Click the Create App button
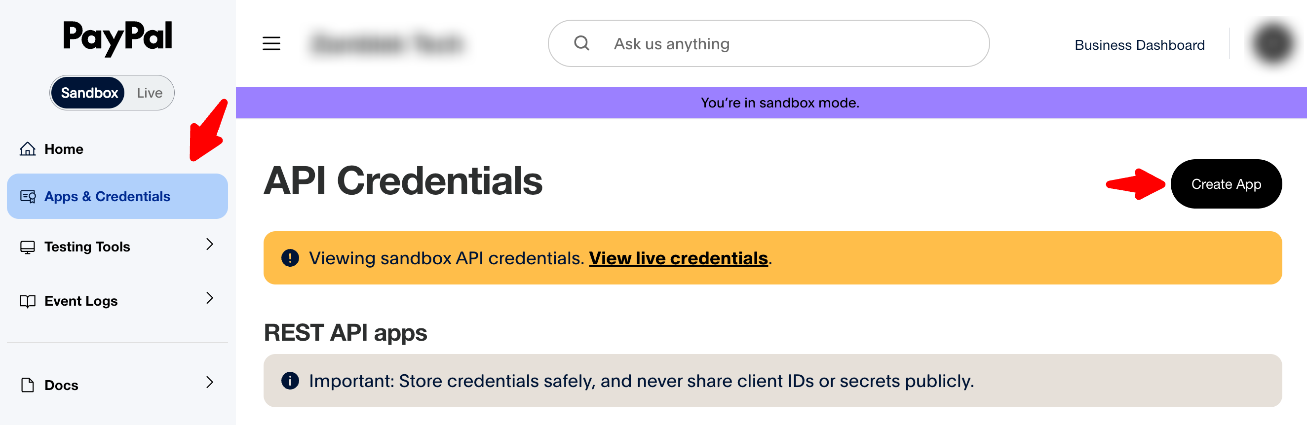The image size is (1307, 425). [x=1227, y=184]
